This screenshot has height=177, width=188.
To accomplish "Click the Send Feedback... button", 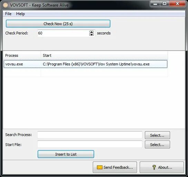I will (115, 167).
